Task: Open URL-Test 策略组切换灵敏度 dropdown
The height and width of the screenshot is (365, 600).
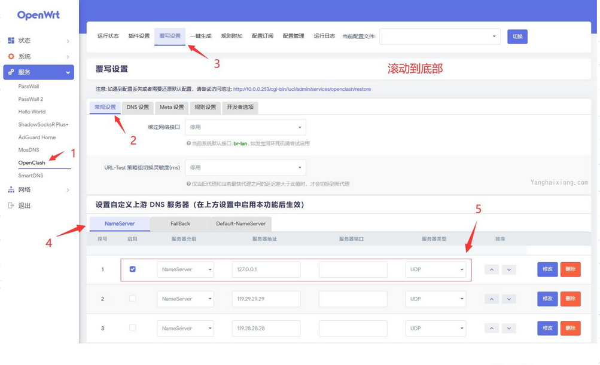Action: [246, 167]
